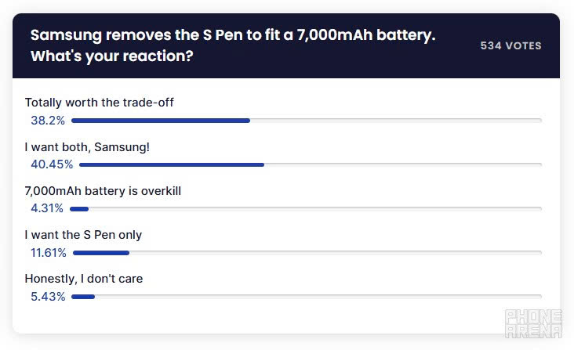Select "I want both, Samsung!" option
Image resolution: width=574 pixels, height=350 pixels.
pyautogui.click(x=87, y=147)
